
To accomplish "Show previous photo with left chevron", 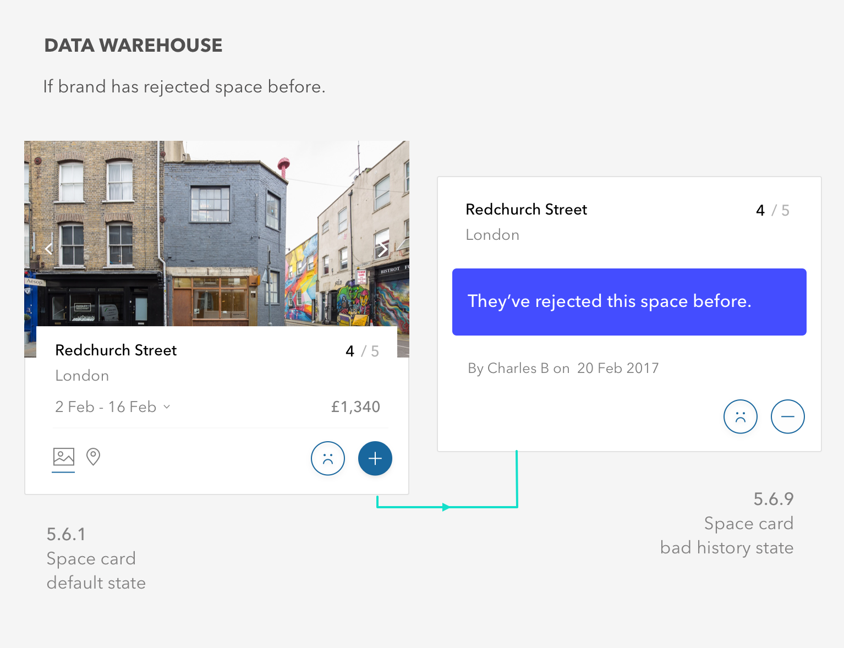I will coord(49,249).
